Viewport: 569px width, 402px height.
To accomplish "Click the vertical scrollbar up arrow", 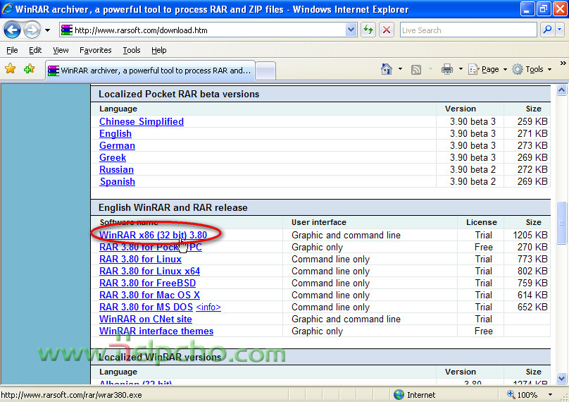I will pyautogui.click(x=561, y=90).
